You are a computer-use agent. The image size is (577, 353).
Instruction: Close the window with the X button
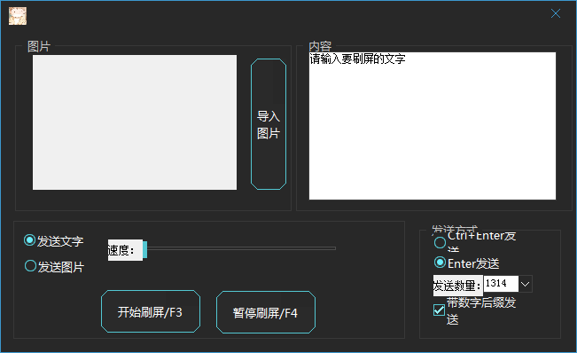pos(556,13)
